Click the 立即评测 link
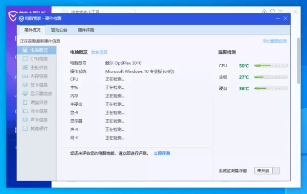This screenshot has width=307, height=194. [162, 153]
